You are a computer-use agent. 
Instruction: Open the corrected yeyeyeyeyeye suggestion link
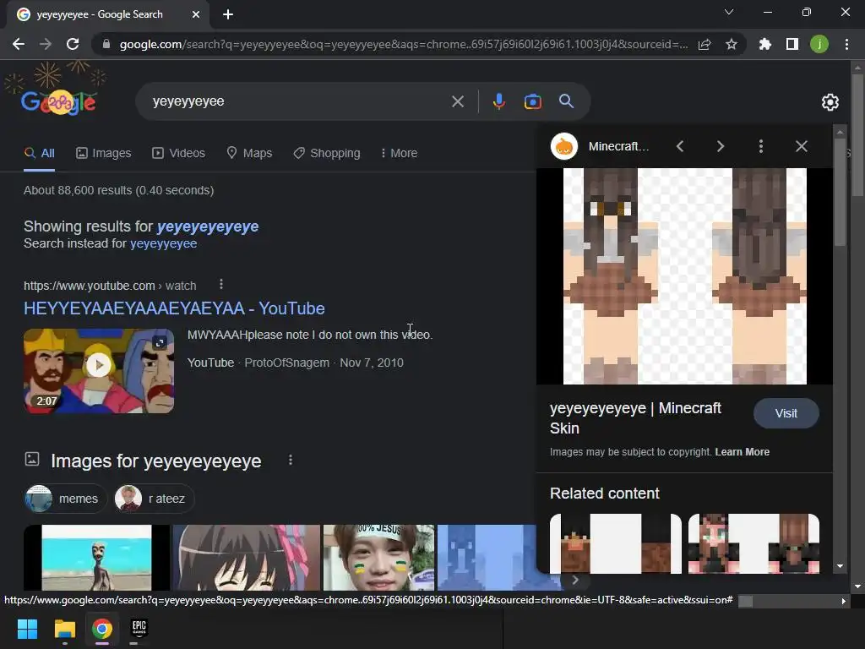coord(208,226)
